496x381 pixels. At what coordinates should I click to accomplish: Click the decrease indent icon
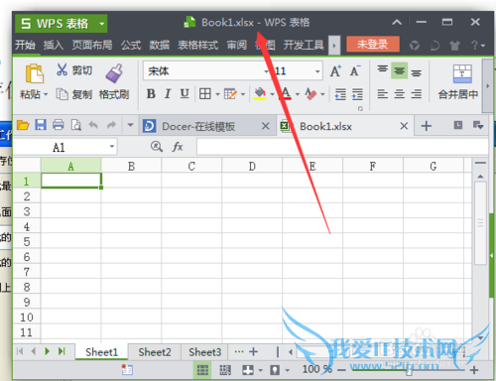[x=340, y=94]
